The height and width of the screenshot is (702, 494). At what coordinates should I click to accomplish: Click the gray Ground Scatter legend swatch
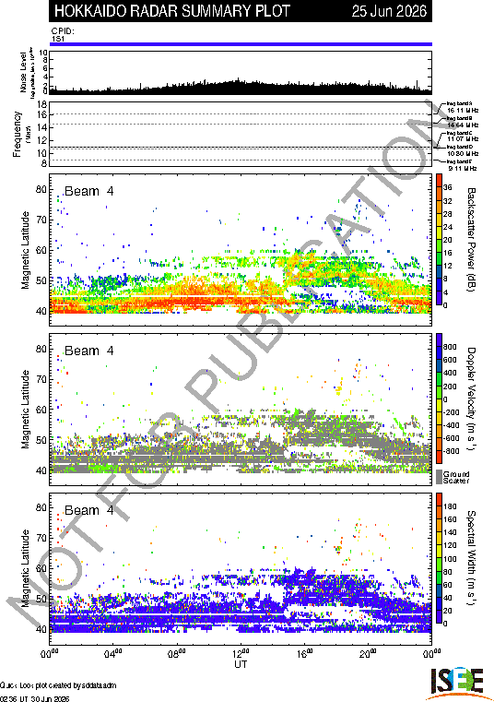(x=440, y=476)
